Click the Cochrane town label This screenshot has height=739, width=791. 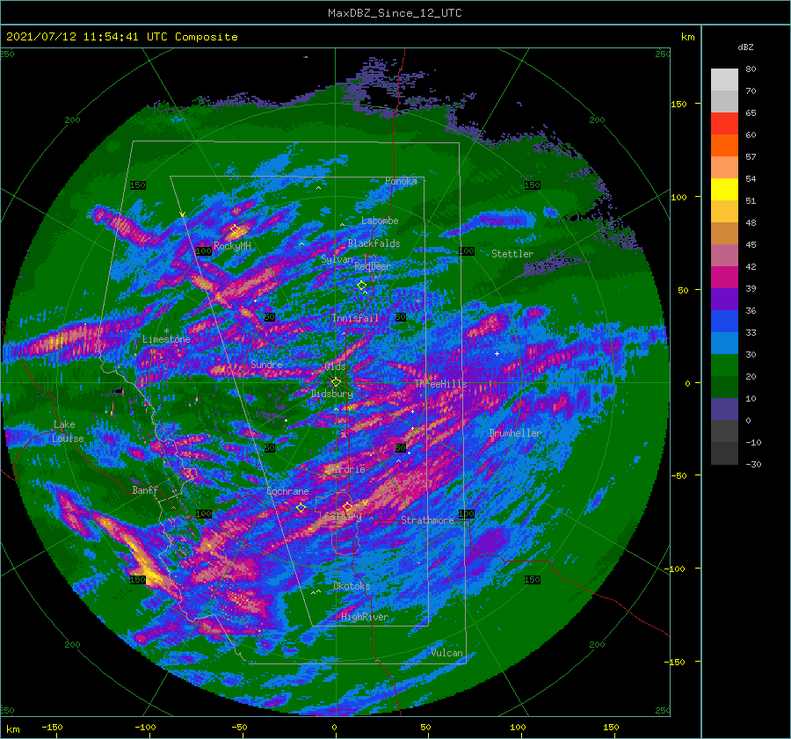(287, 491)
